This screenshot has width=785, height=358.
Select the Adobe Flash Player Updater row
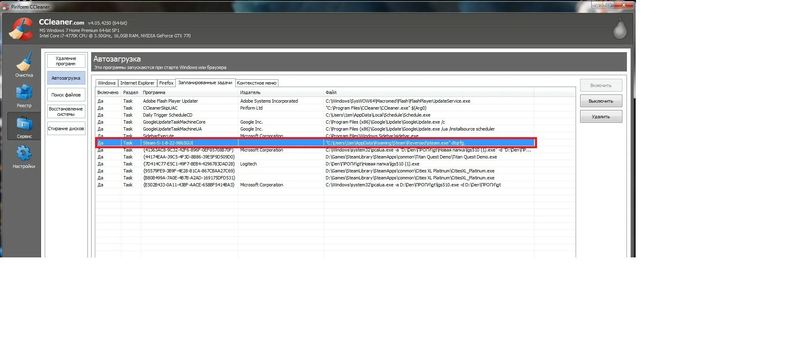point(315,101)
